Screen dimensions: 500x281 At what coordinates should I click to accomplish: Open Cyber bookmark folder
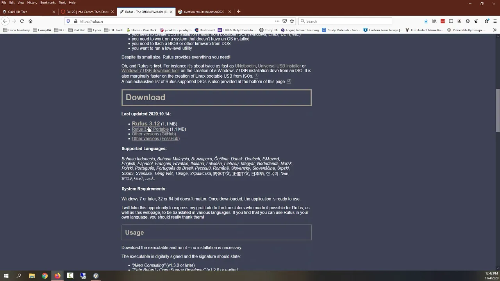(x=95, y=30)
